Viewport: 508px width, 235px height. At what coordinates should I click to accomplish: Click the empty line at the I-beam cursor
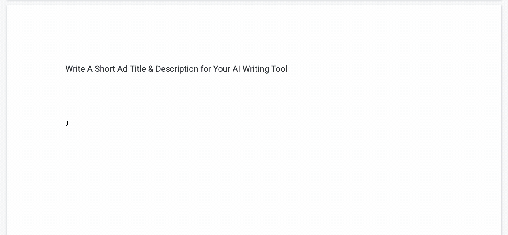[67, 123]
